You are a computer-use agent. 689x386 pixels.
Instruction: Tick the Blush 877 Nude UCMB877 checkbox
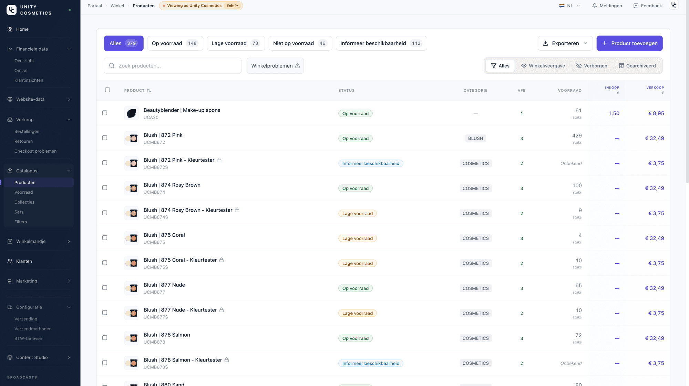[105, 288]
